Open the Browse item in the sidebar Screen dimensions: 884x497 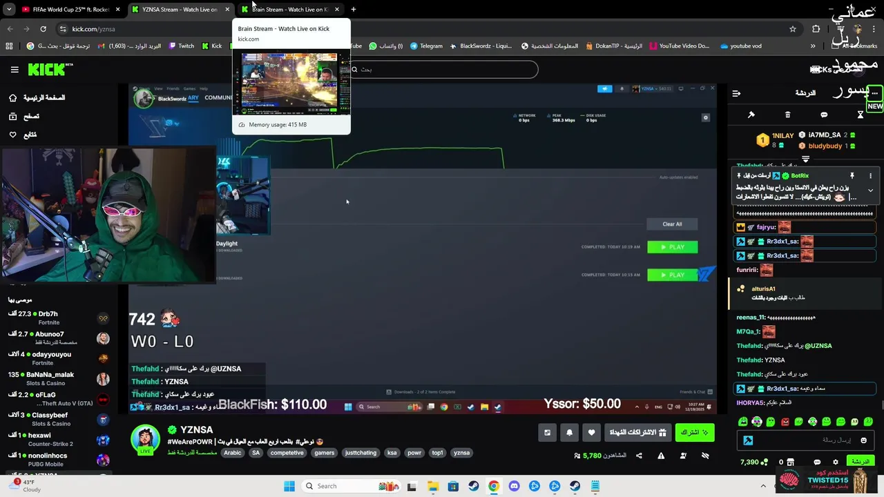coord(24,117)
